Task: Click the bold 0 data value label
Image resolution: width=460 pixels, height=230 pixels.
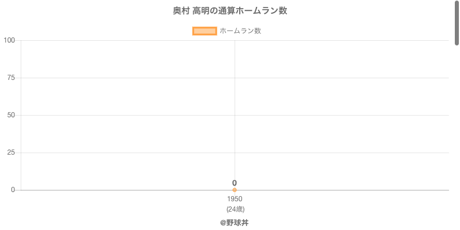Action: coord(235,183)
